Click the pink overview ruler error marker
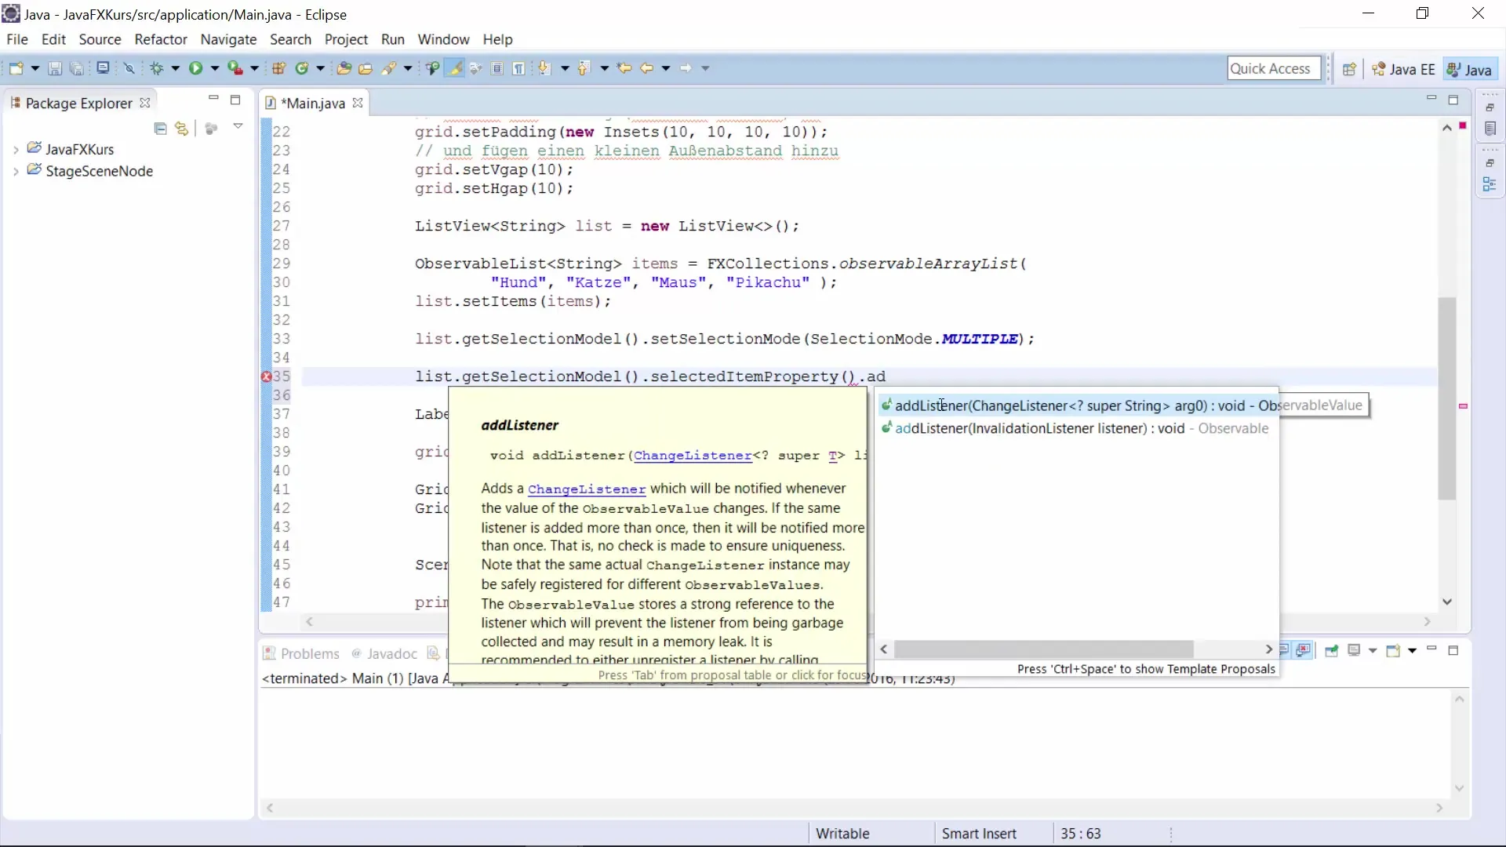The height and width of the screenshot is (847, 1506). coord(1463,406)
